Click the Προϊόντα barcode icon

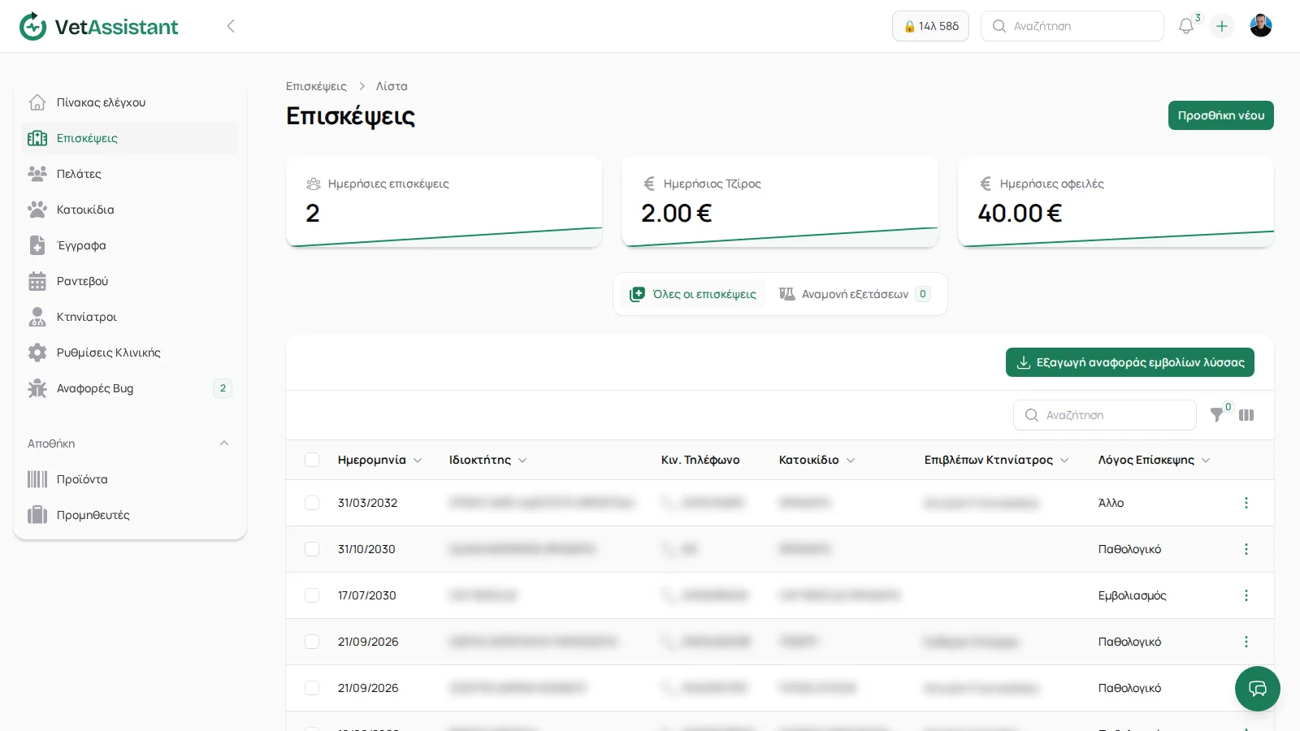coord(37,479)
